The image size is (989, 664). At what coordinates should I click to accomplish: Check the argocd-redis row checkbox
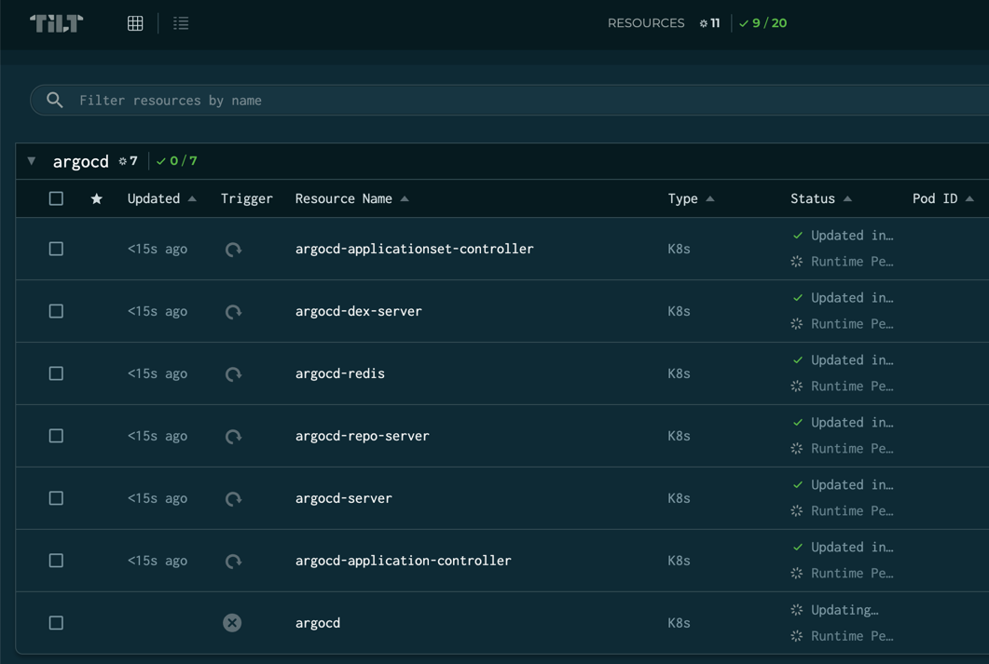(56, 373)
